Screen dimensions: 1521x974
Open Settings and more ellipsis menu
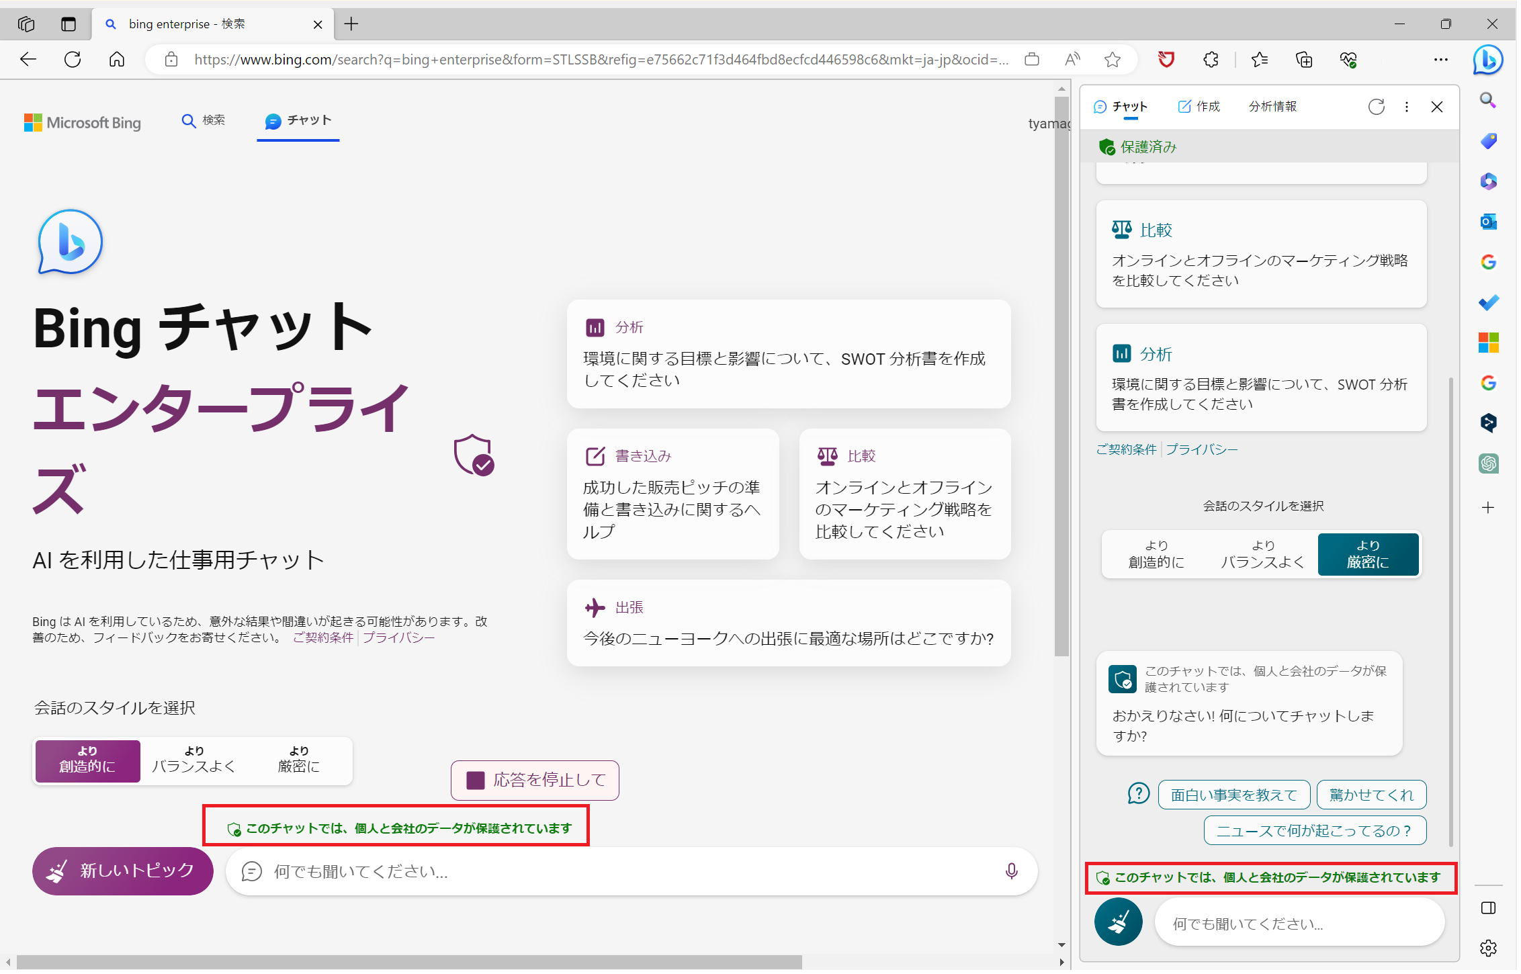point(1441,60)
